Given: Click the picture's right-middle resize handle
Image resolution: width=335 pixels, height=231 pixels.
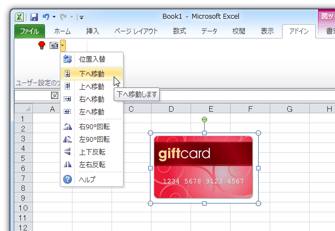Looking at the screenshot, I should [x=258, y=168].
